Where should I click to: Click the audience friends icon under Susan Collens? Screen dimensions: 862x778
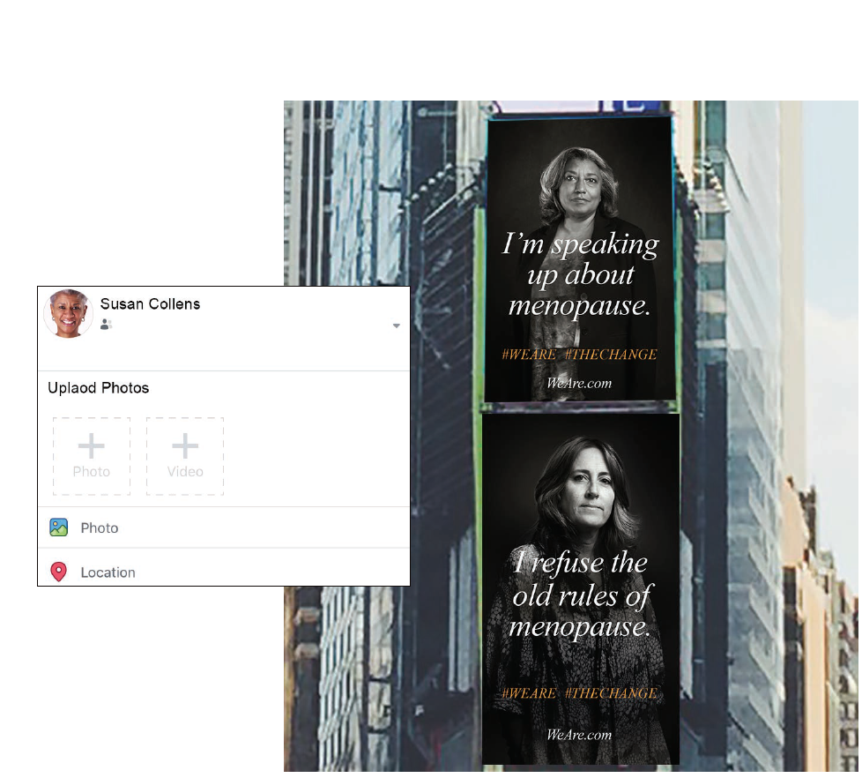(x=106, y=325)
